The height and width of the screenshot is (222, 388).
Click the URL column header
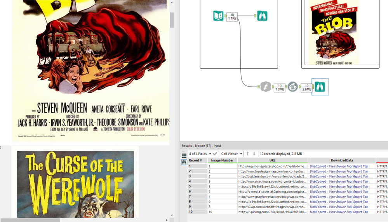(x=272, y=160)
